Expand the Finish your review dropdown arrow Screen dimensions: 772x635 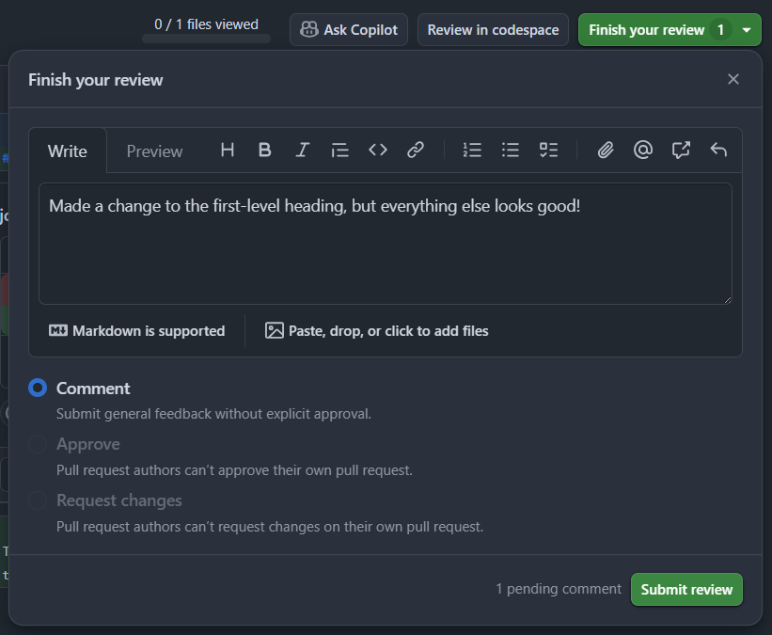click(x=747, y=30)
